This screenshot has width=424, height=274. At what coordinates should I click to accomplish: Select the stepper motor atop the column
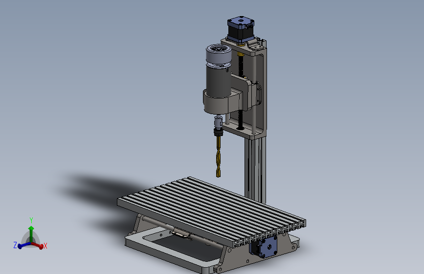click(x=241, y=29)
